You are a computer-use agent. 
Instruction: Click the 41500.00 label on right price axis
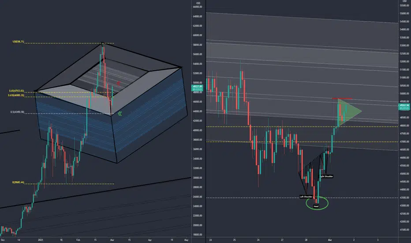(404, 230)
